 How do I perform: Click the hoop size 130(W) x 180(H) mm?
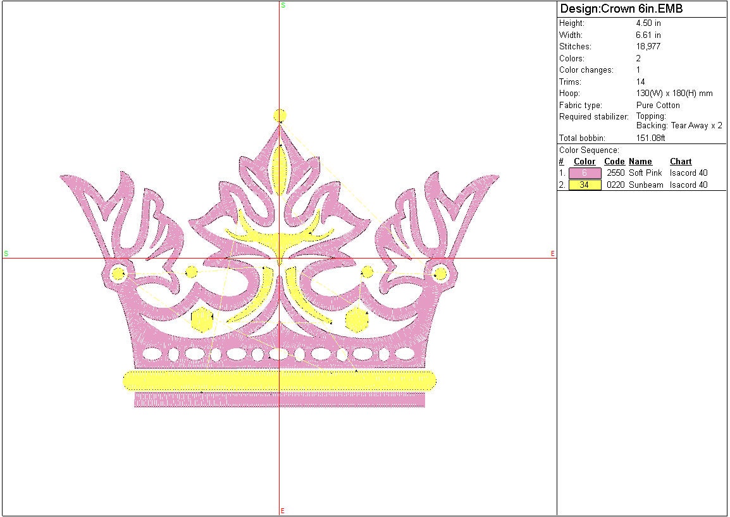[674, 94]
